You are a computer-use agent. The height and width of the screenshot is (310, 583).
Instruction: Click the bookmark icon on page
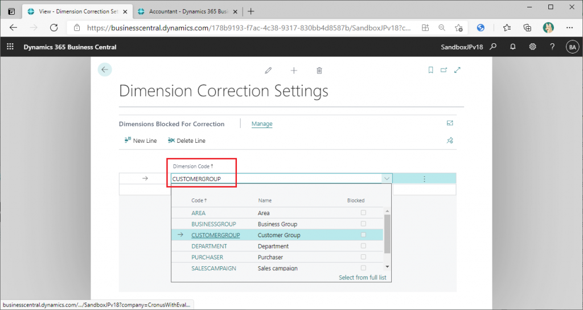(x=430, y=70)
